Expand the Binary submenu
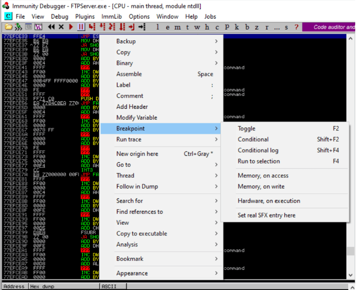357x290 pixels. [x=161, y=63]
